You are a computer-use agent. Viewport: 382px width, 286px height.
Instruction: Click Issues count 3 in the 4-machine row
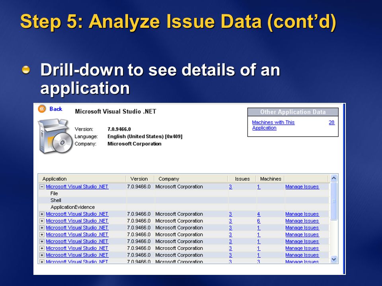point(230,214)
